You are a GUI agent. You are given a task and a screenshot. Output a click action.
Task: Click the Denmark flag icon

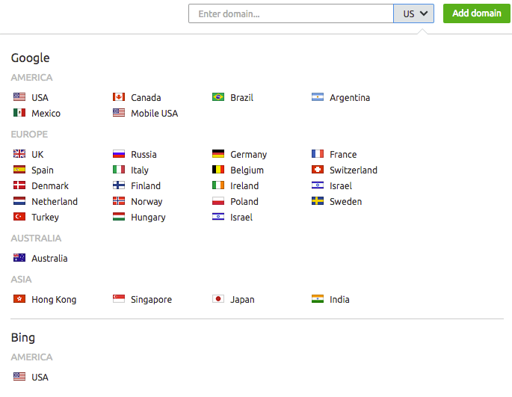[19, 185]
